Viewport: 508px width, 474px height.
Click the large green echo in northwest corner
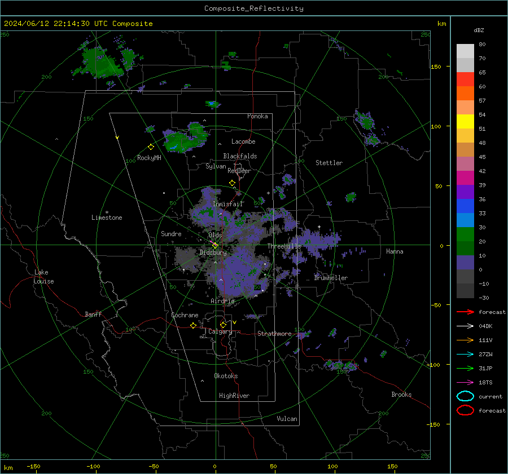[x=103, y=63]
